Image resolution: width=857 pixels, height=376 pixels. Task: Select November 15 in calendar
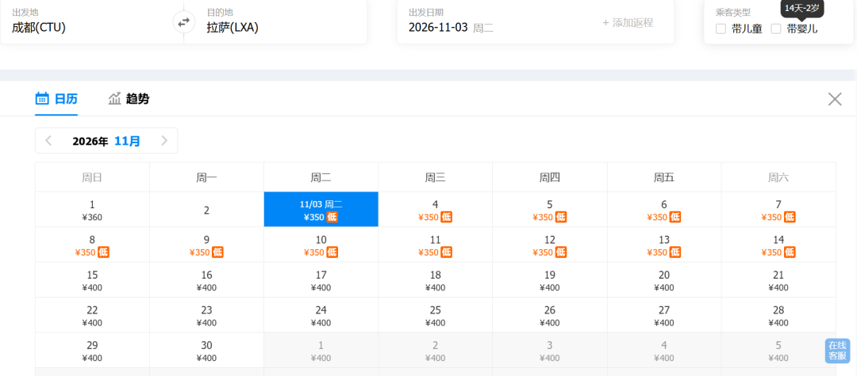[92, 280]
